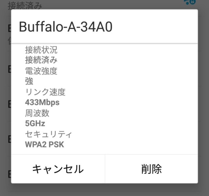The width and height of the screenshot is (209, 196).
Task: Tap the 433Mbps link speed value
Action: (x=42, y=102)
